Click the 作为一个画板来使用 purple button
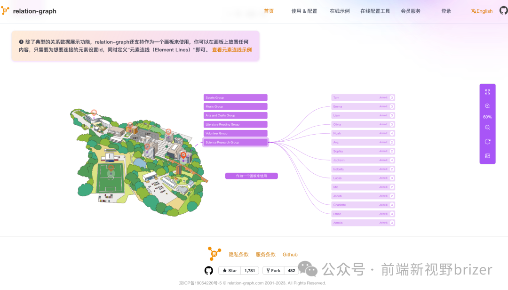This screenshot has height=290, width=508. click(x=252, y=176)
